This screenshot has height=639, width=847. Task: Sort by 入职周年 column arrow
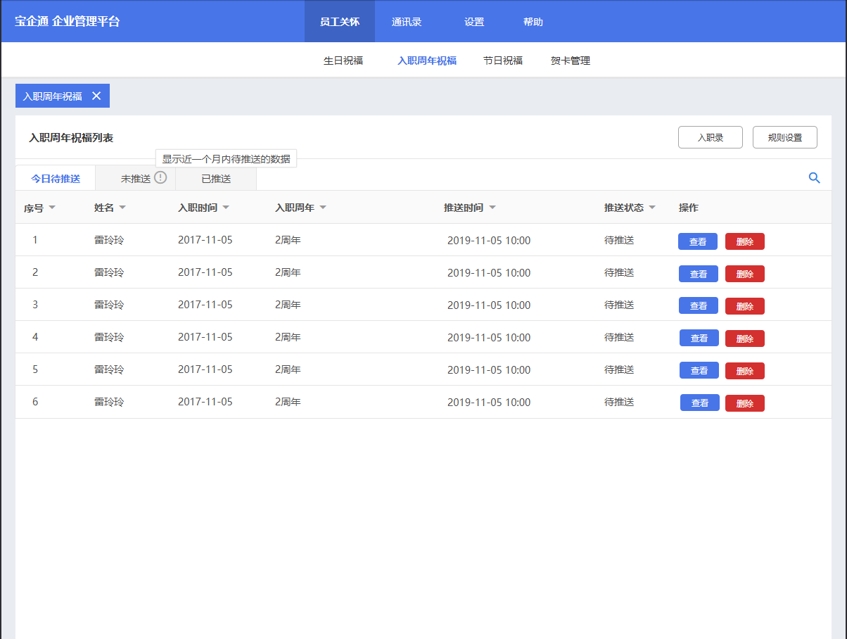point(323,208)
